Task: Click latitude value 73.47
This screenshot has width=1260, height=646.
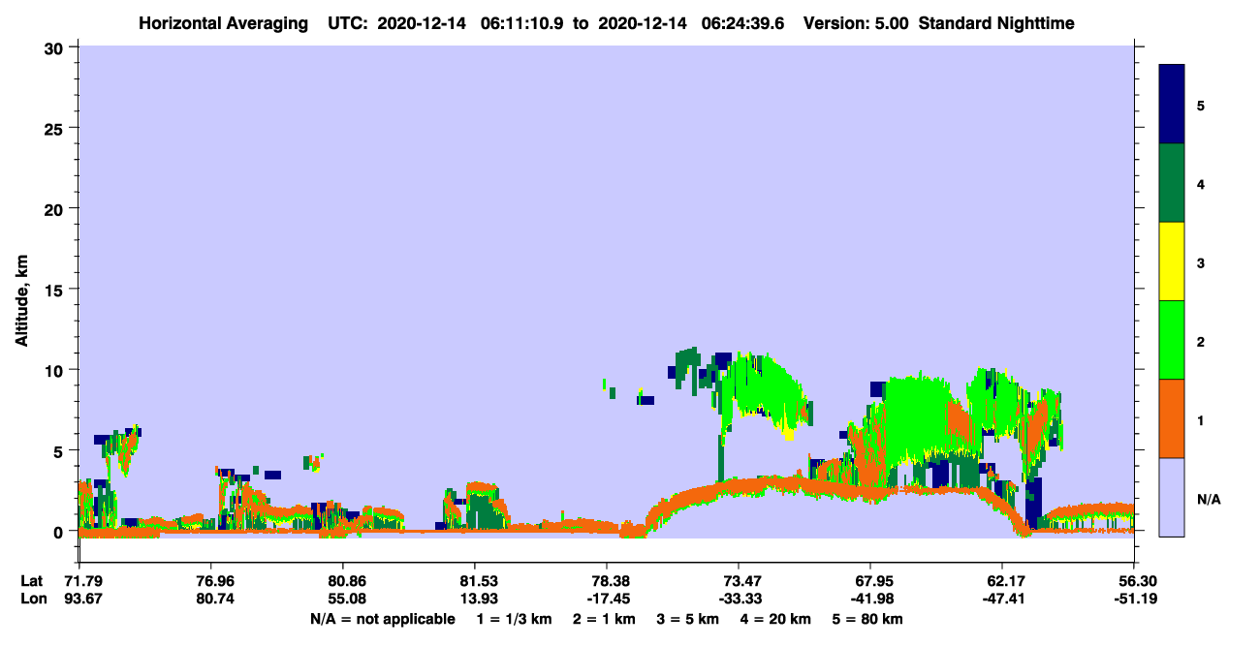Action: [x=739, y=581]
